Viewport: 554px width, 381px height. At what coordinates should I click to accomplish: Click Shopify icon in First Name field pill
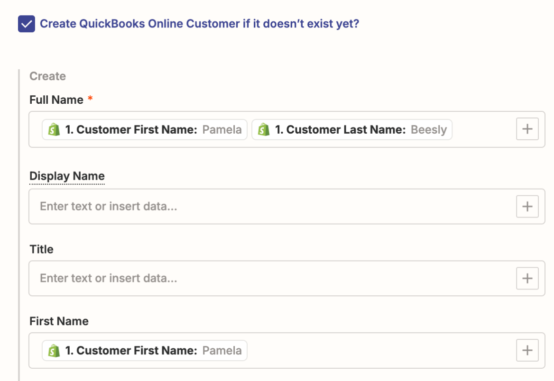point(54,351)
